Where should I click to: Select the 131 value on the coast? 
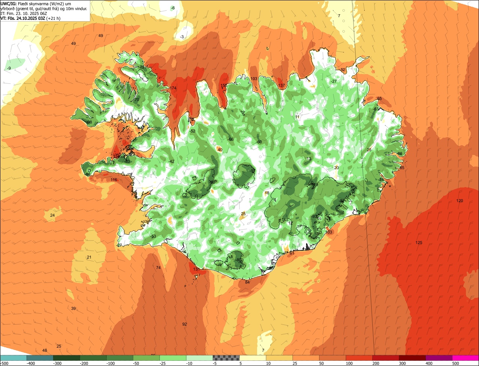(196, 269)
